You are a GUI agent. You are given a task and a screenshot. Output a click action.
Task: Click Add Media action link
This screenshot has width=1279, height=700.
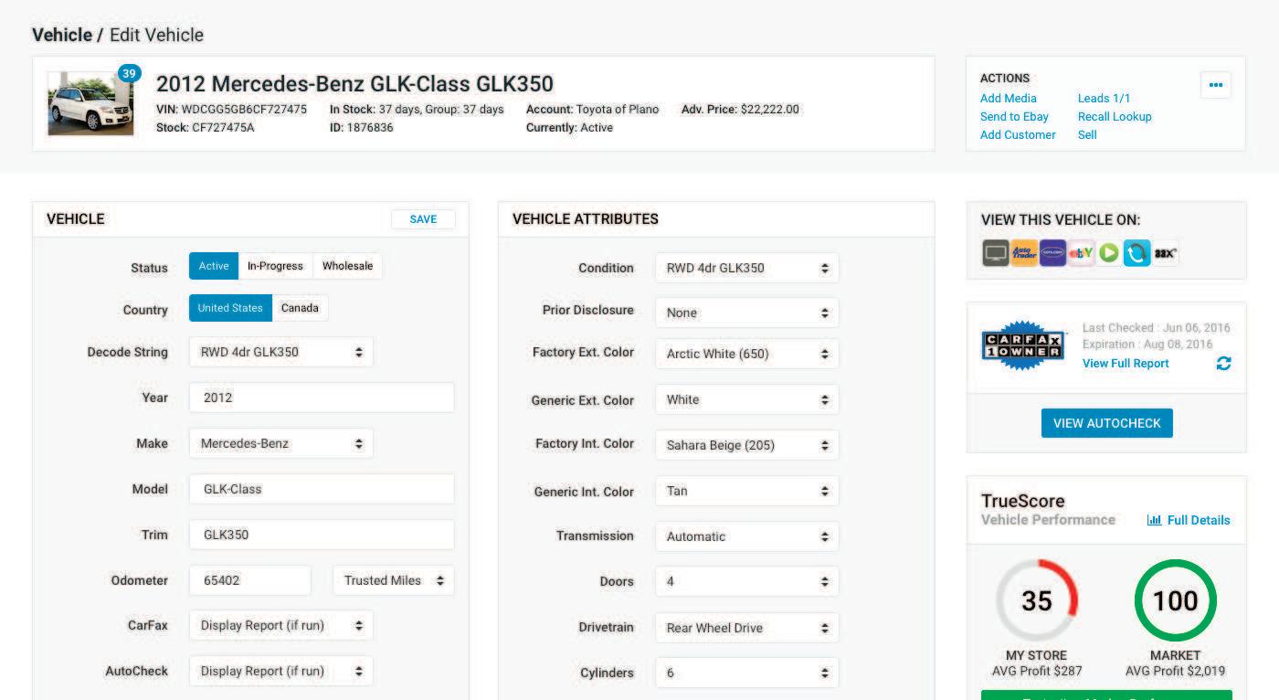click(x=1009, y=98)
